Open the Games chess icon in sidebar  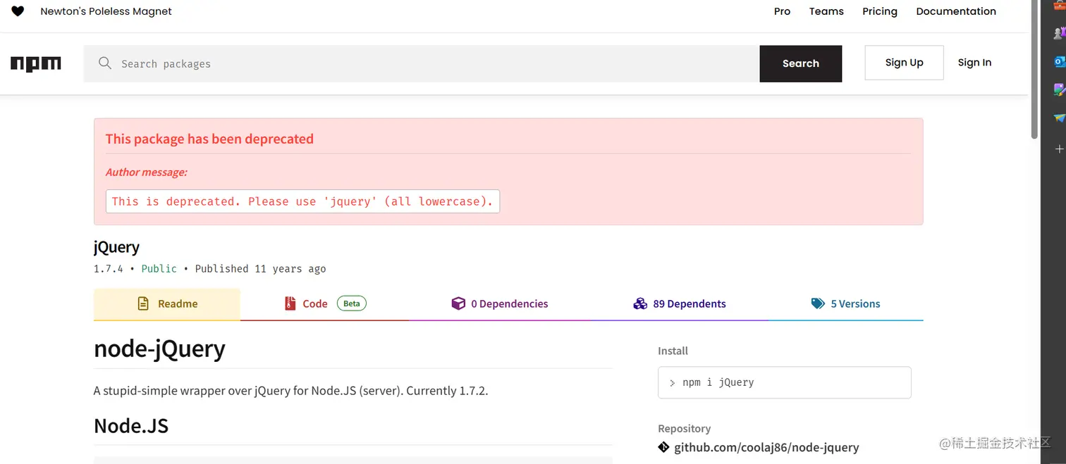tap(1059, 33)
